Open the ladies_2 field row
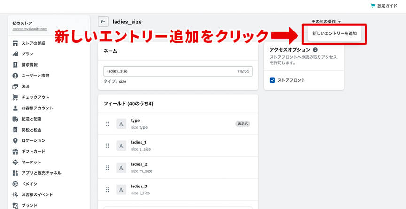Screen dimensions: 406x209 point(178,168)
